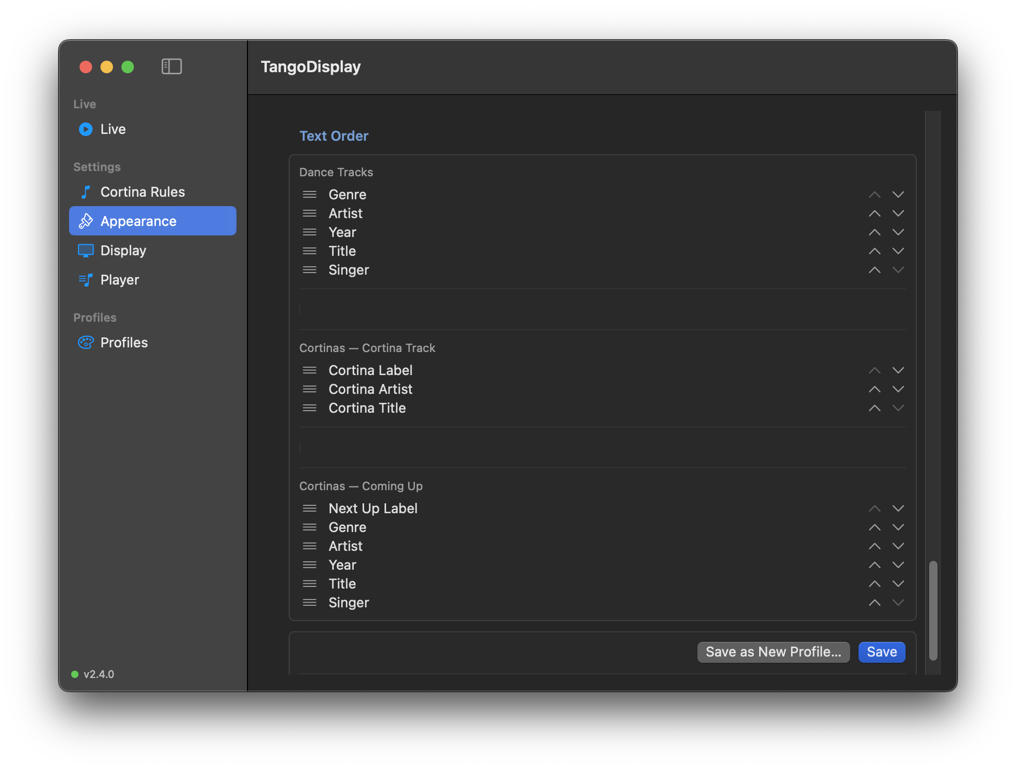Move Dance Tracks Artist down

pos(898,213)
